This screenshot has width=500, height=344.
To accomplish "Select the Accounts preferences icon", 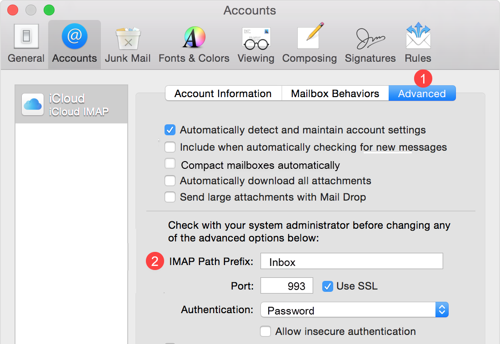I will coord(74,43).
